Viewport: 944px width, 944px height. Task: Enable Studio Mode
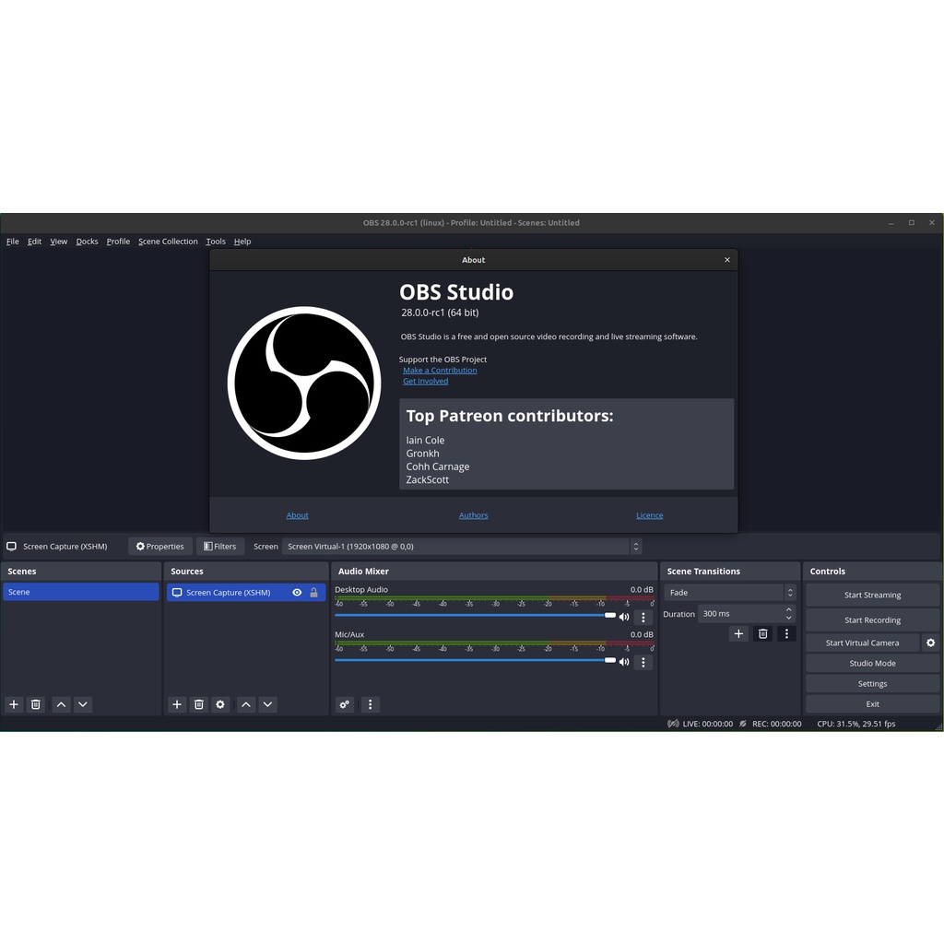[x=872, y=664]
